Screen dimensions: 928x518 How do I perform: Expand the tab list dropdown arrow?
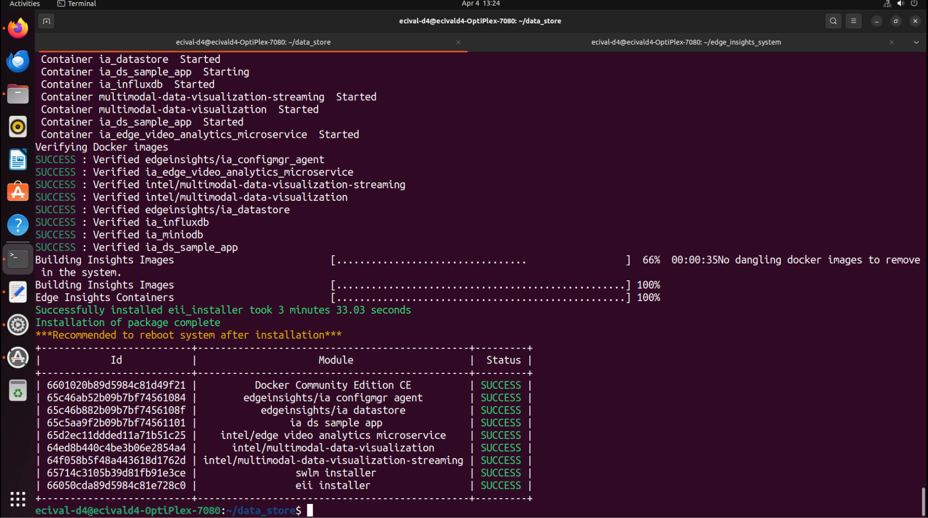click(916, 42)
